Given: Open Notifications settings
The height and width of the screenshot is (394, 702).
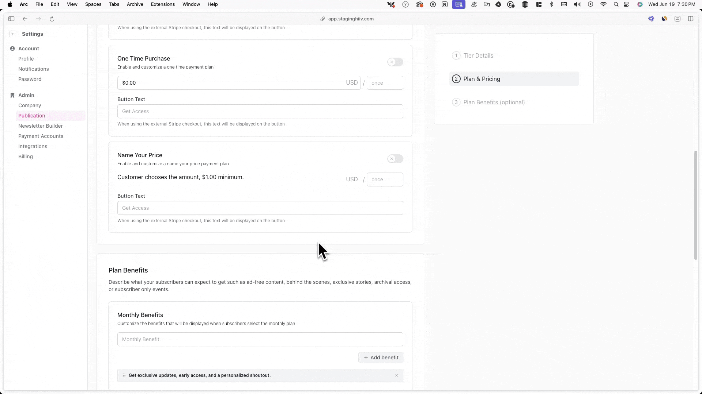Looking at the screenshot, I should click(x=34, y=69).
